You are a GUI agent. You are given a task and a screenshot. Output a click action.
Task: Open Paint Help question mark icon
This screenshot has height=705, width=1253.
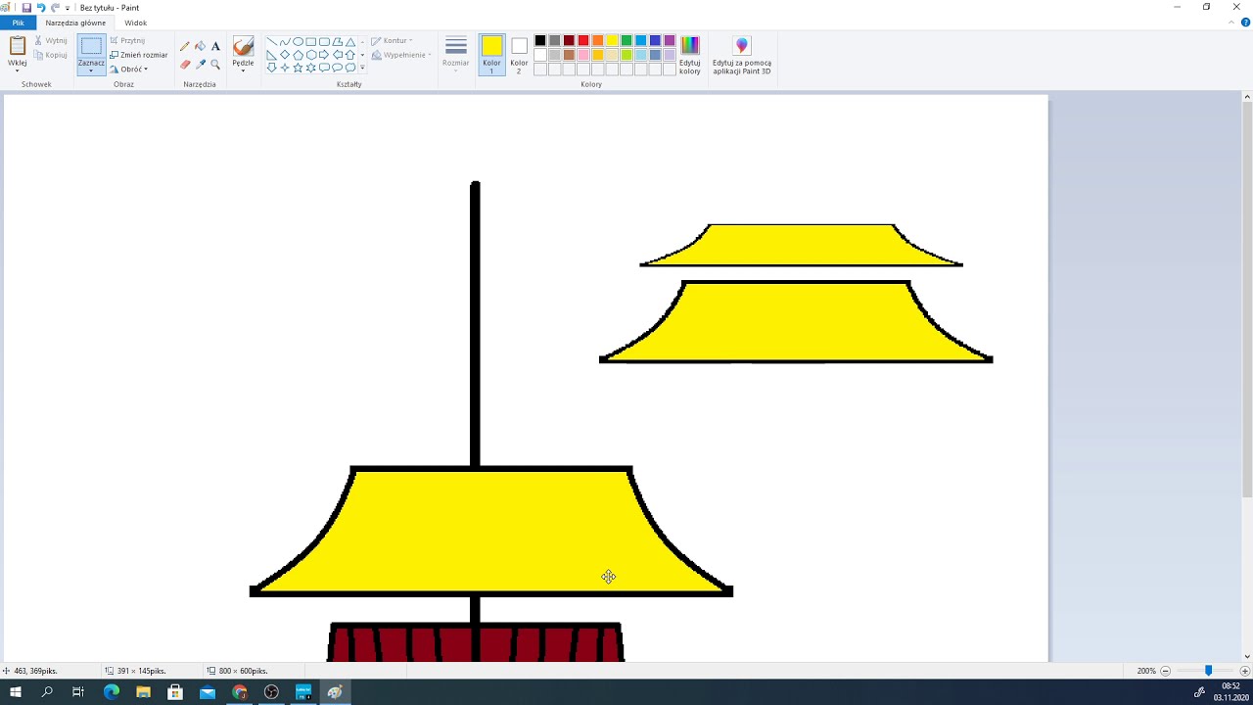pos(1245,23)
